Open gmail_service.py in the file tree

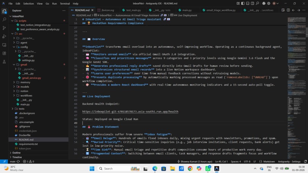(x=31, y=78)
